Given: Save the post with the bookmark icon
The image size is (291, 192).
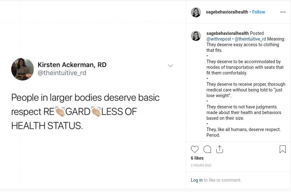Looking at the screenshot, I should click(283, 149).
